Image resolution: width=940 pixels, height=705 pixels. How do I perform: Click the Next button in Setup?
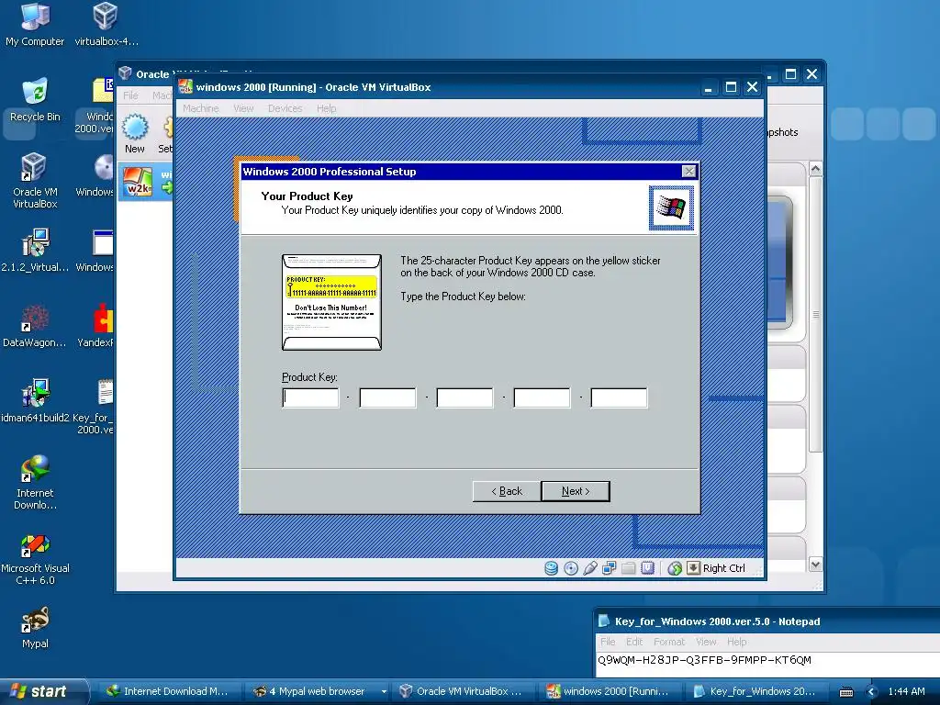pyautogui.click(x=576, y=491)
